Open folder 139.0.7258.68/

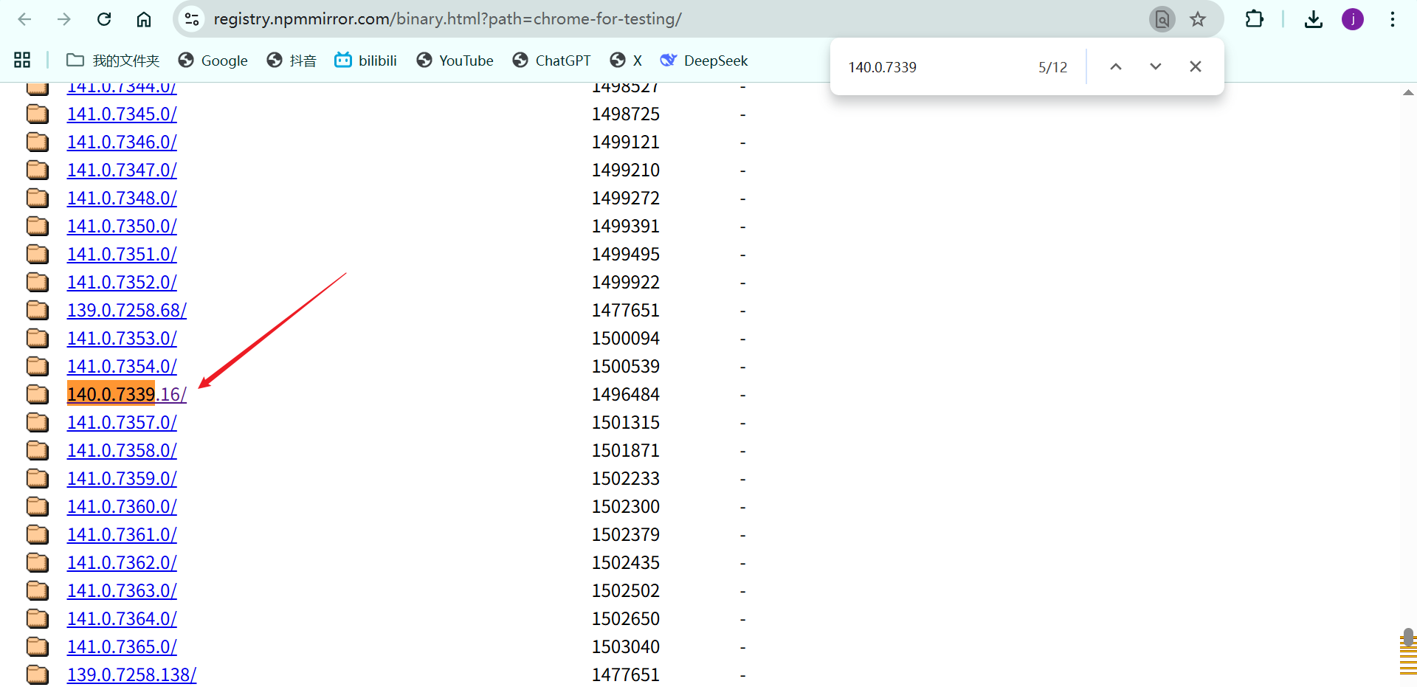(127, 311)
